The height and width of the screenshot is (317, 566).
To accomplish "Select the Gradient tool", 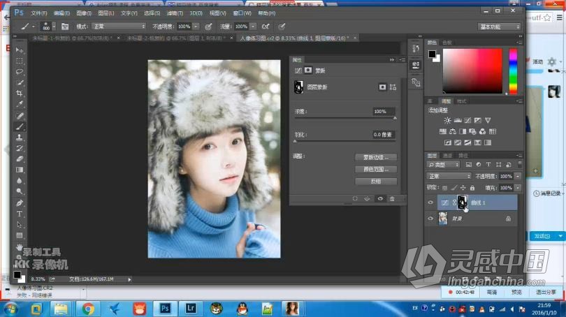I will coord(20,170).
